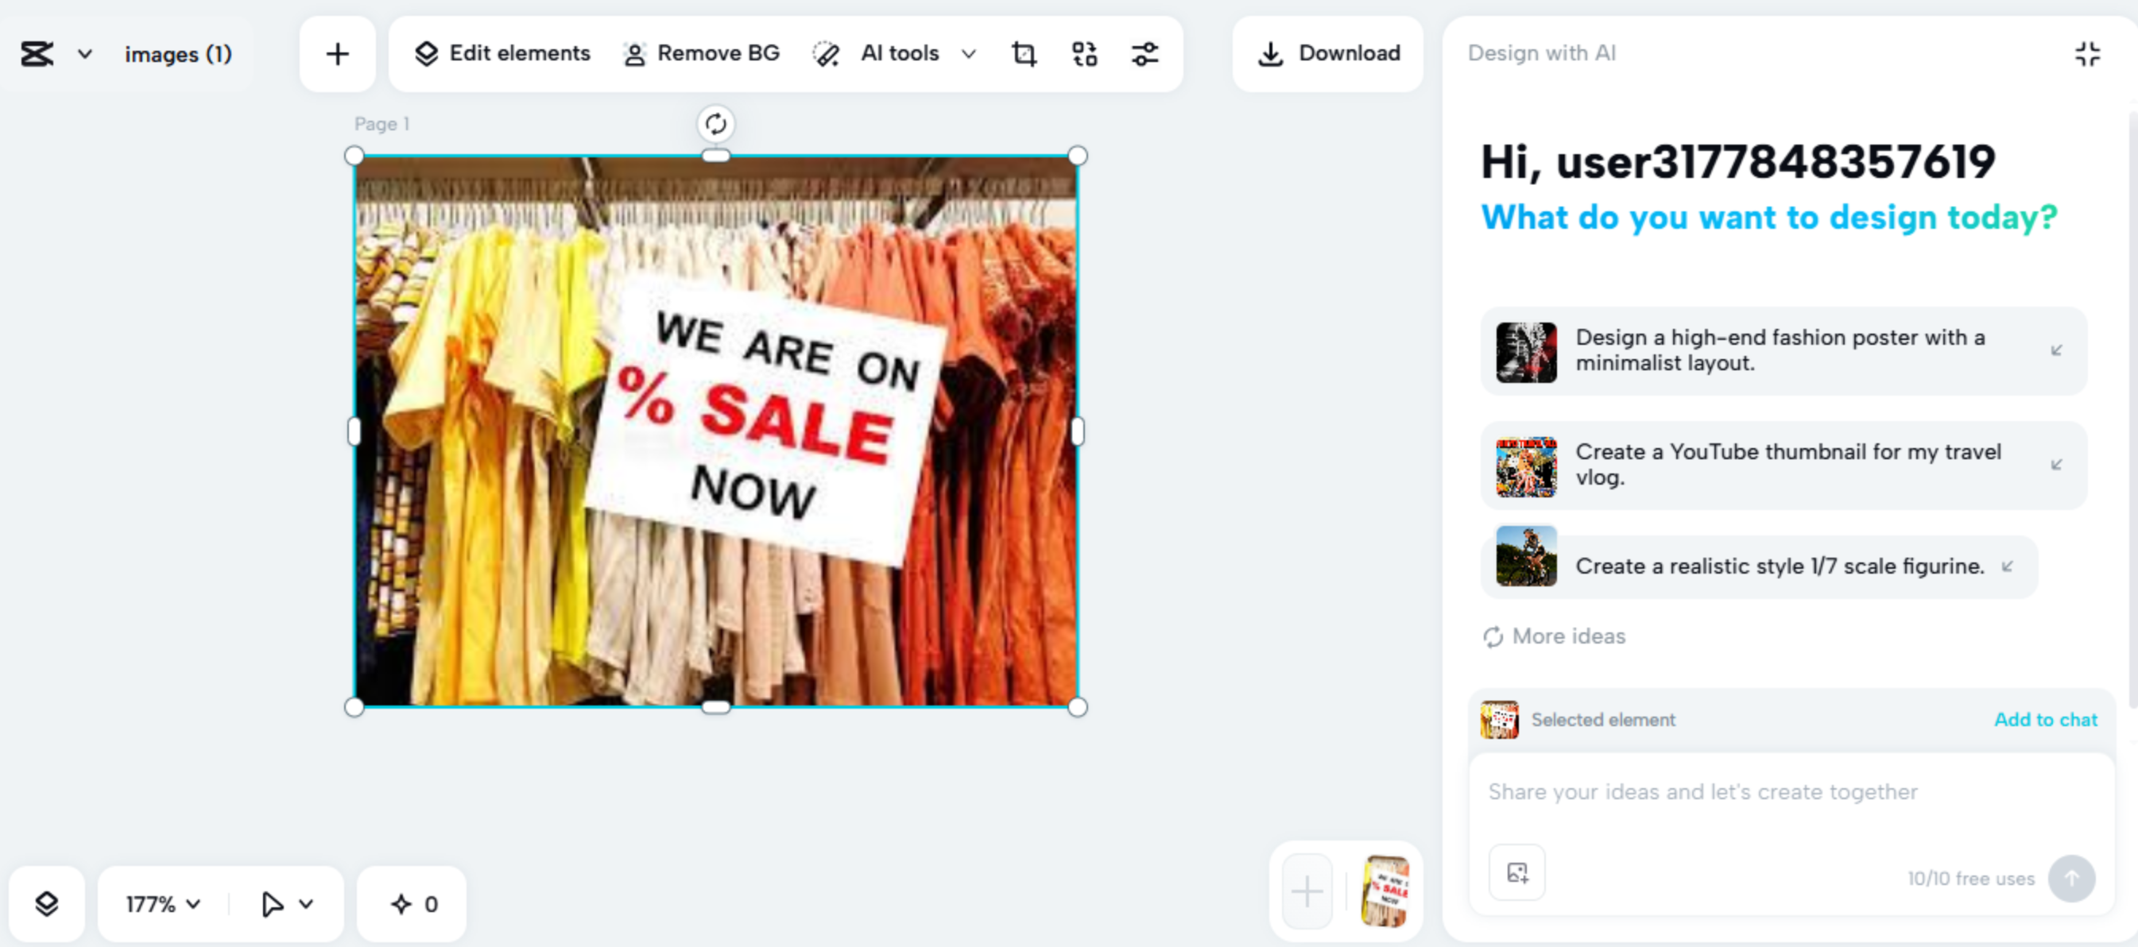Open the layers panel icon

tap(46, 903)
